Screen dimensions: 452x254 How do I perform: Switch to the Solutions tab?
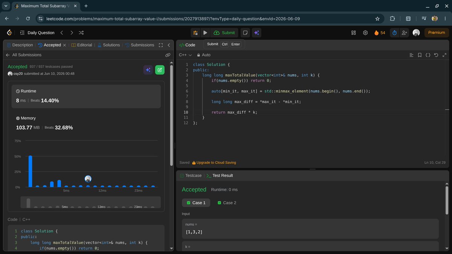(x=108, y=45)
